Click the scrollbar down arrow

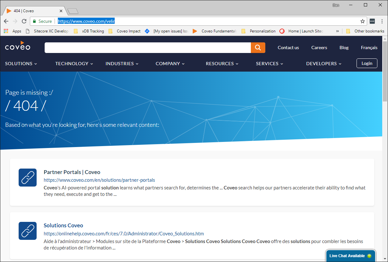[x=385, y=258]
